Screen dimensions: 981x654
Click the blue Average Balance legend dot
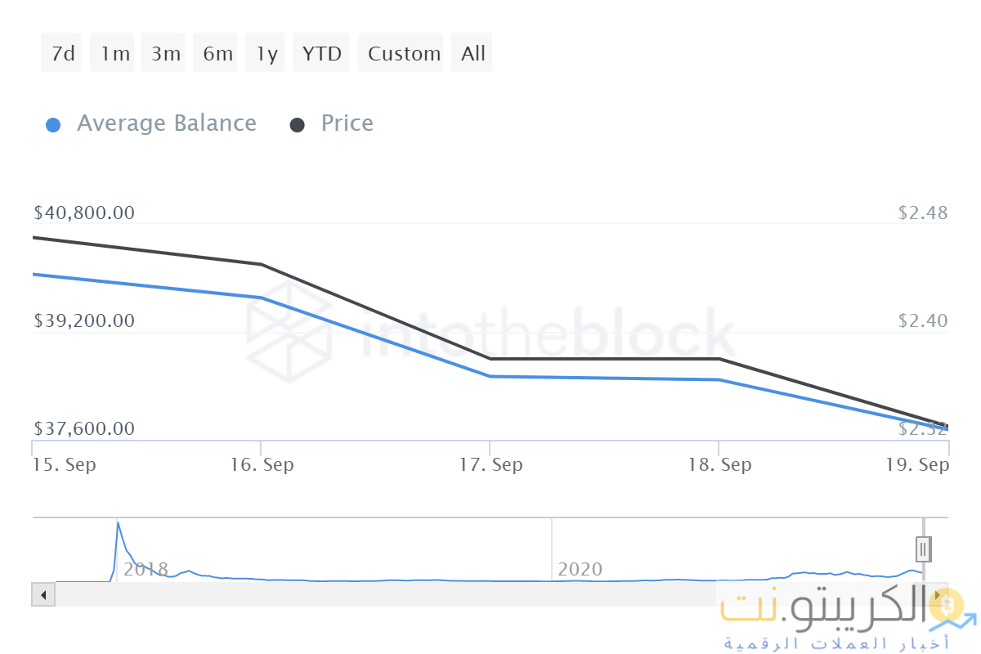click(53, 125)
